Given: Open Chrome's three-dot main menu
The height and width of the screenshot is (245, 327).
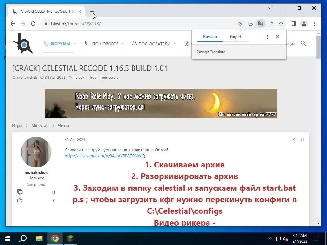Looking at the screenshot, I should pyautogui.click(x=314, y=24).
